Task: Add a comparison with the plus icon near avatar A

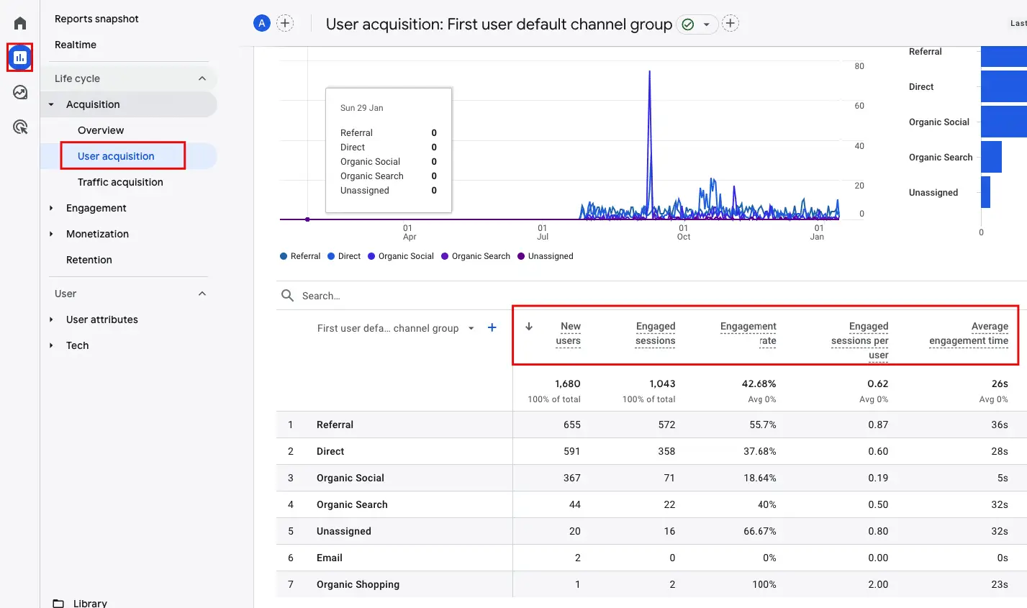Action: pos(285,22)
